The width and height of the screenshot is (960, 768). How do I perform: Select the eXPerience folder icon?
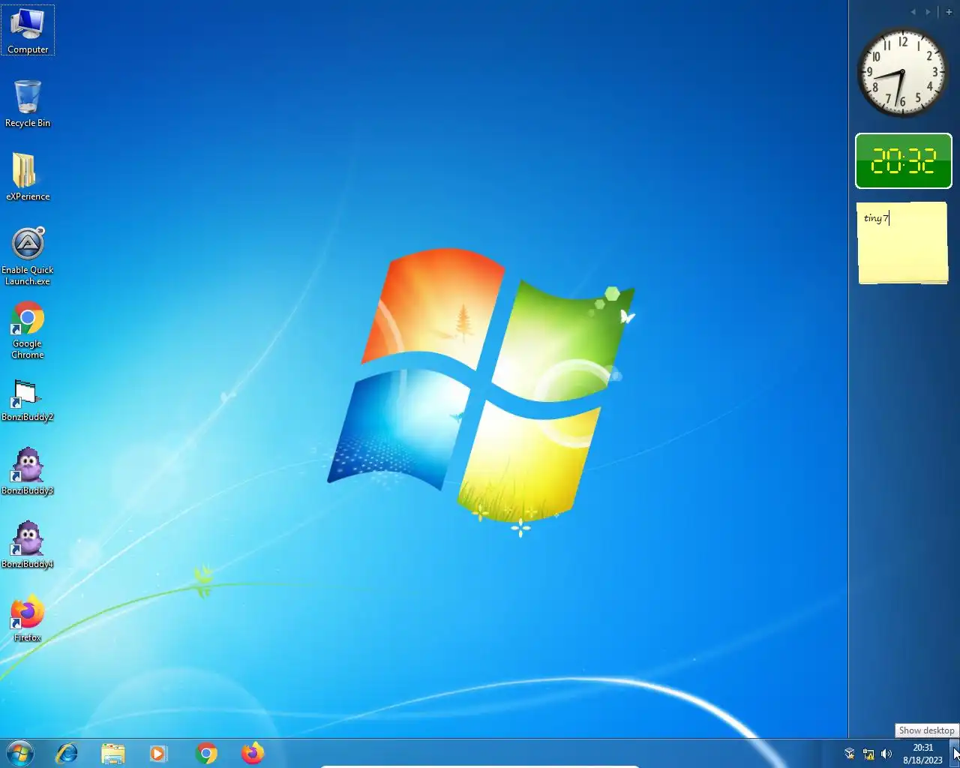(28, 177)
